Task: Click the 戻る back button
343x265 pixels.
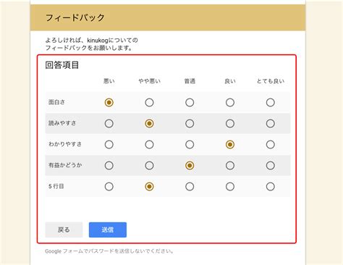Action: [x=64, y=230]
